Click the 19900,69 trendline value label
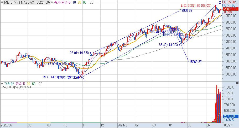Image resolution: width=239 pixels, height=128 pixels. pos(186,11)
